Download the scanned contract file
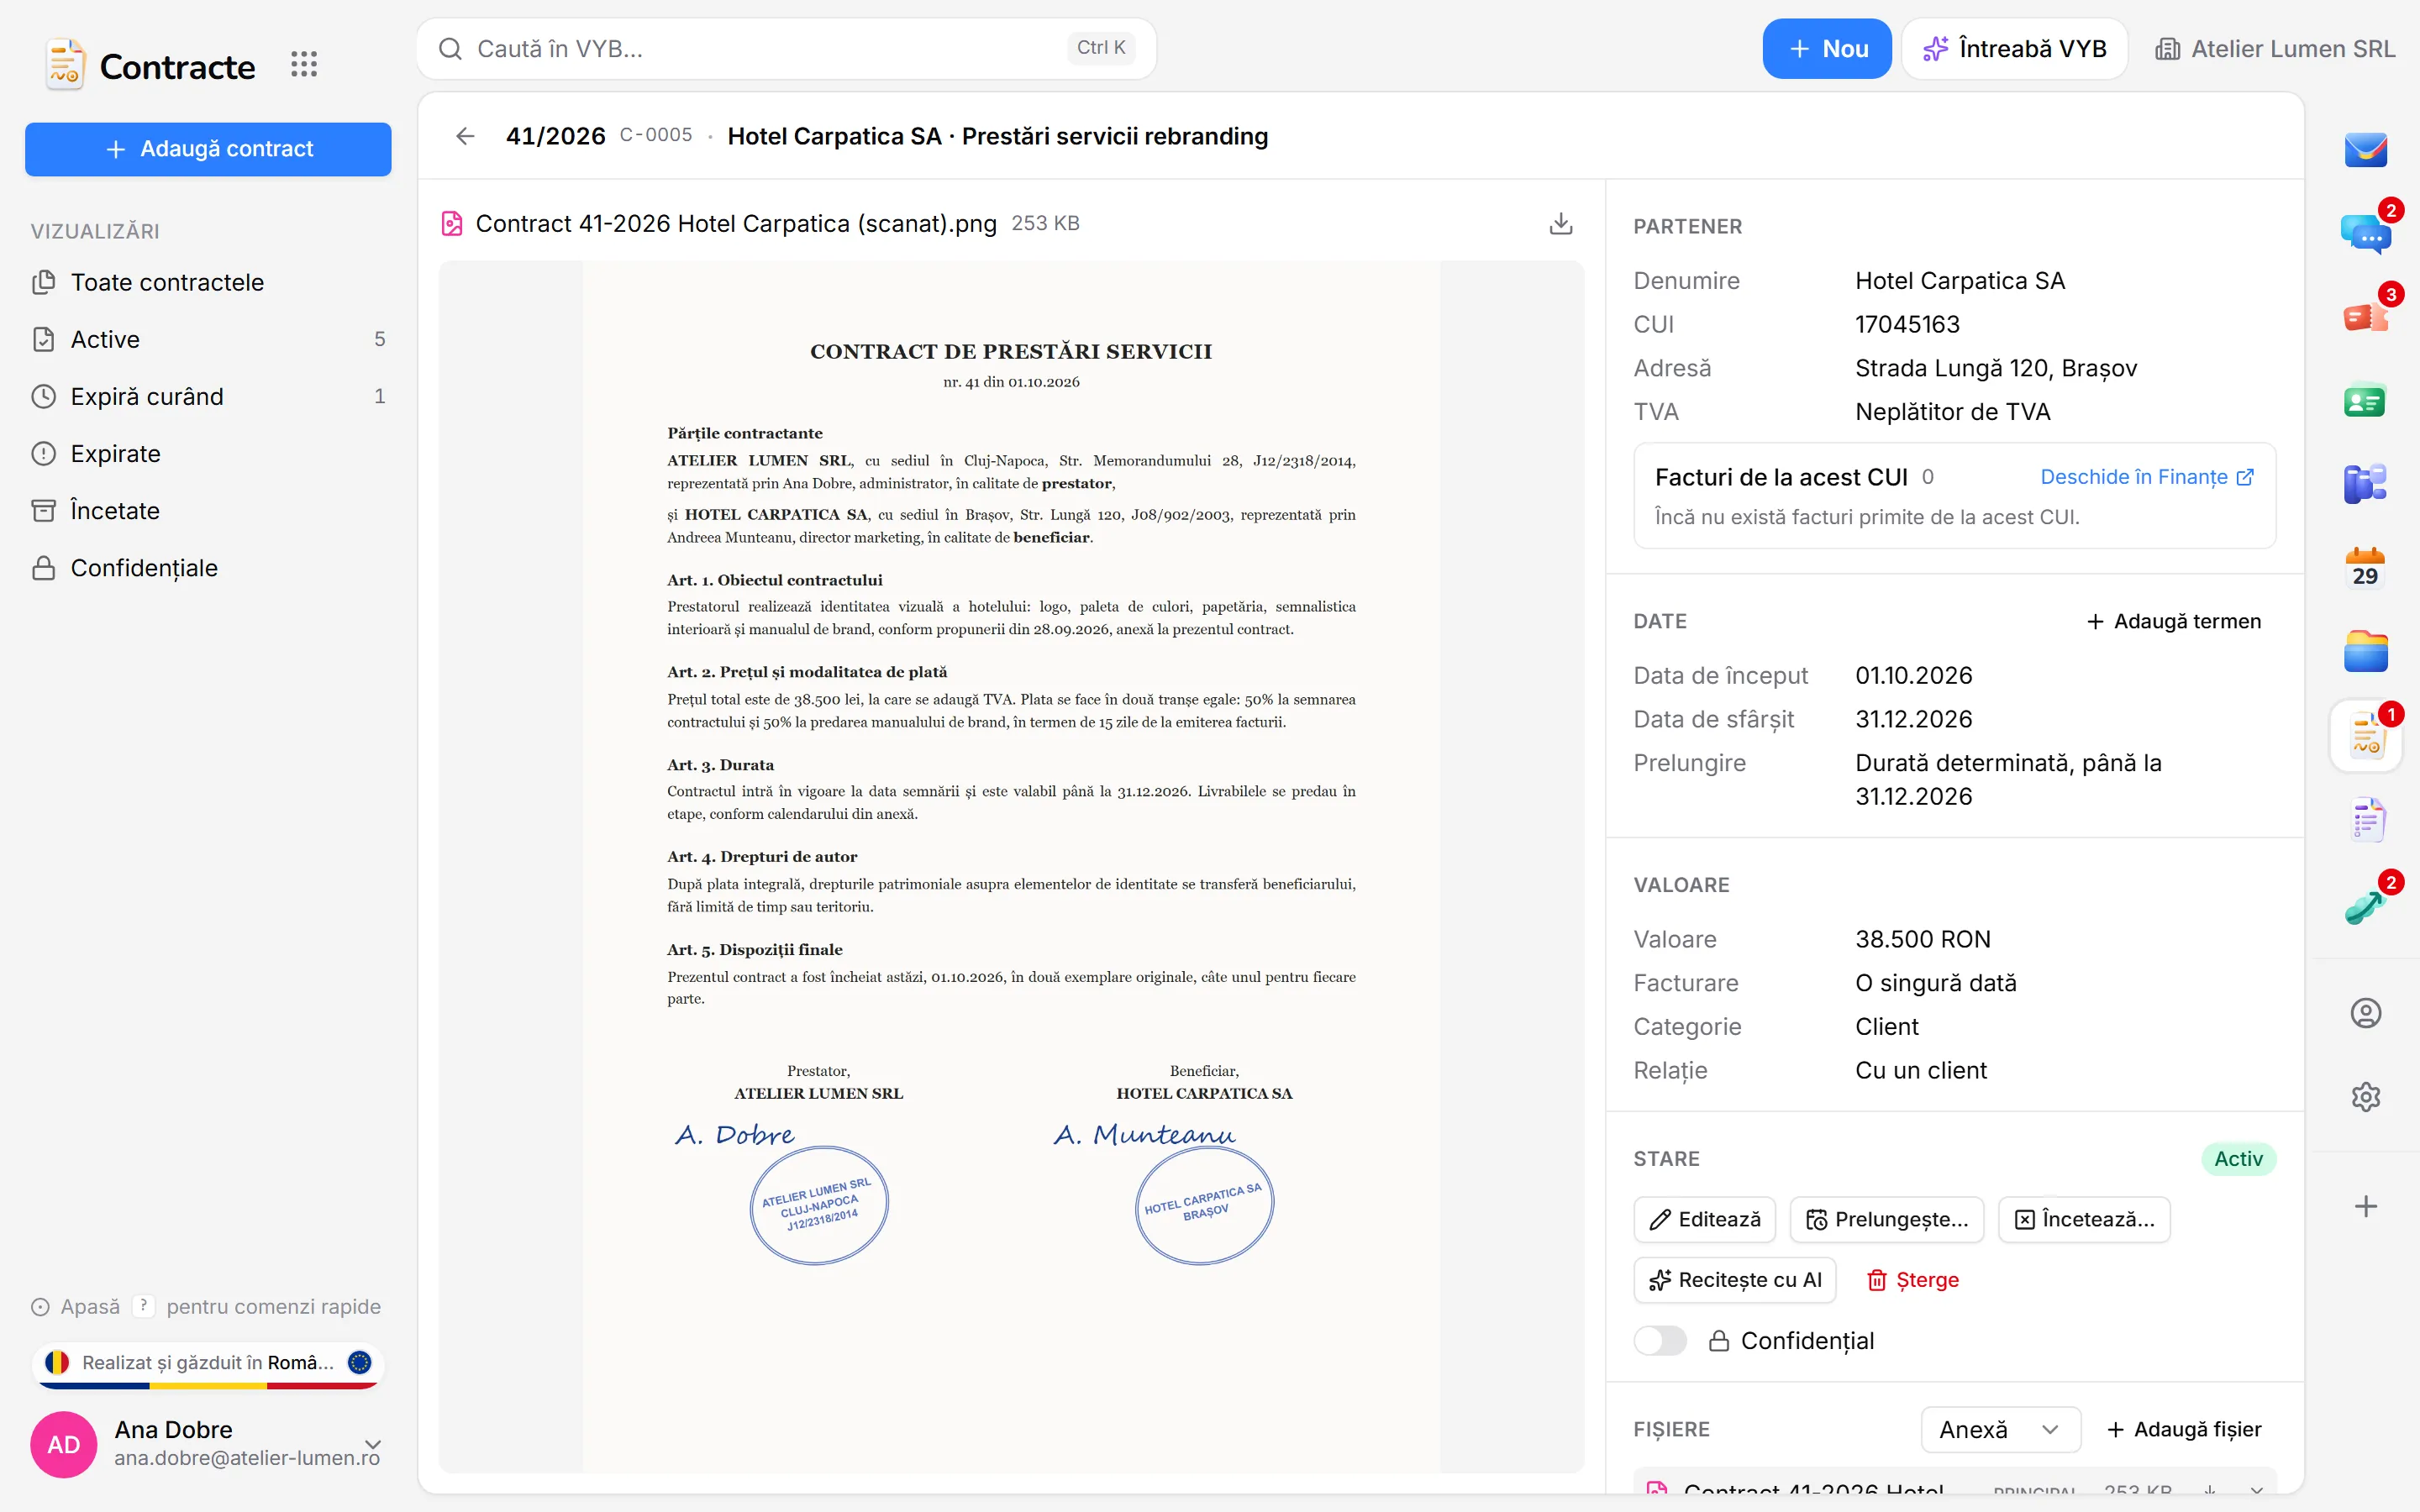The width and height of the screenshot is (2420, 1512). [x=1560, y=223]
